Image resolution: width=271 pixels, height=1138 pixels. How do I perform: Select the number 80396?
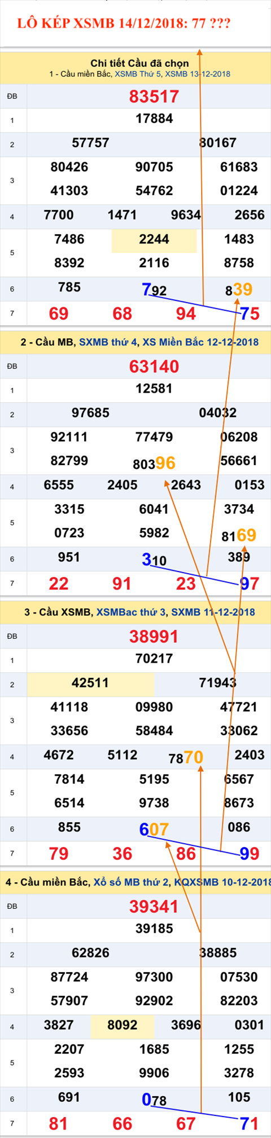154,463
